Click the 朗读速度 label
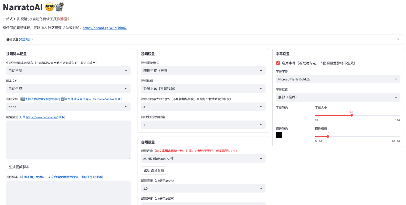 point(157,199)
